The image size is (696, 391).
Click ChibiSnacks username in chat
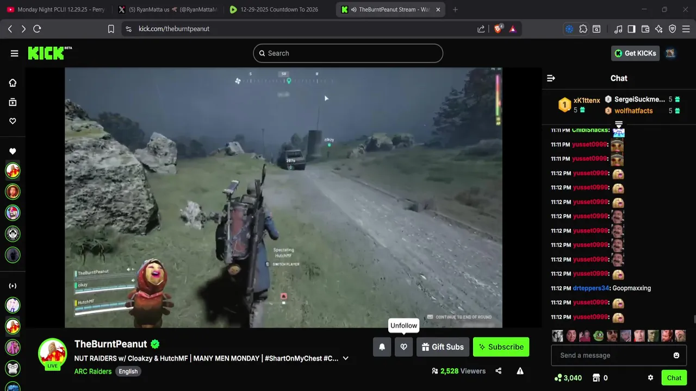591,130
